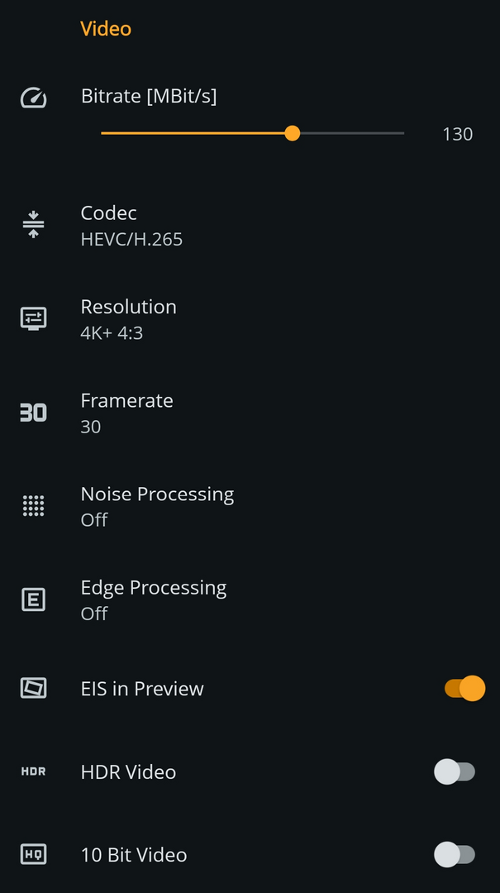This screenshot has width=500, height=893.
Task: Tap the Video section header
Action: click(106, 29)
